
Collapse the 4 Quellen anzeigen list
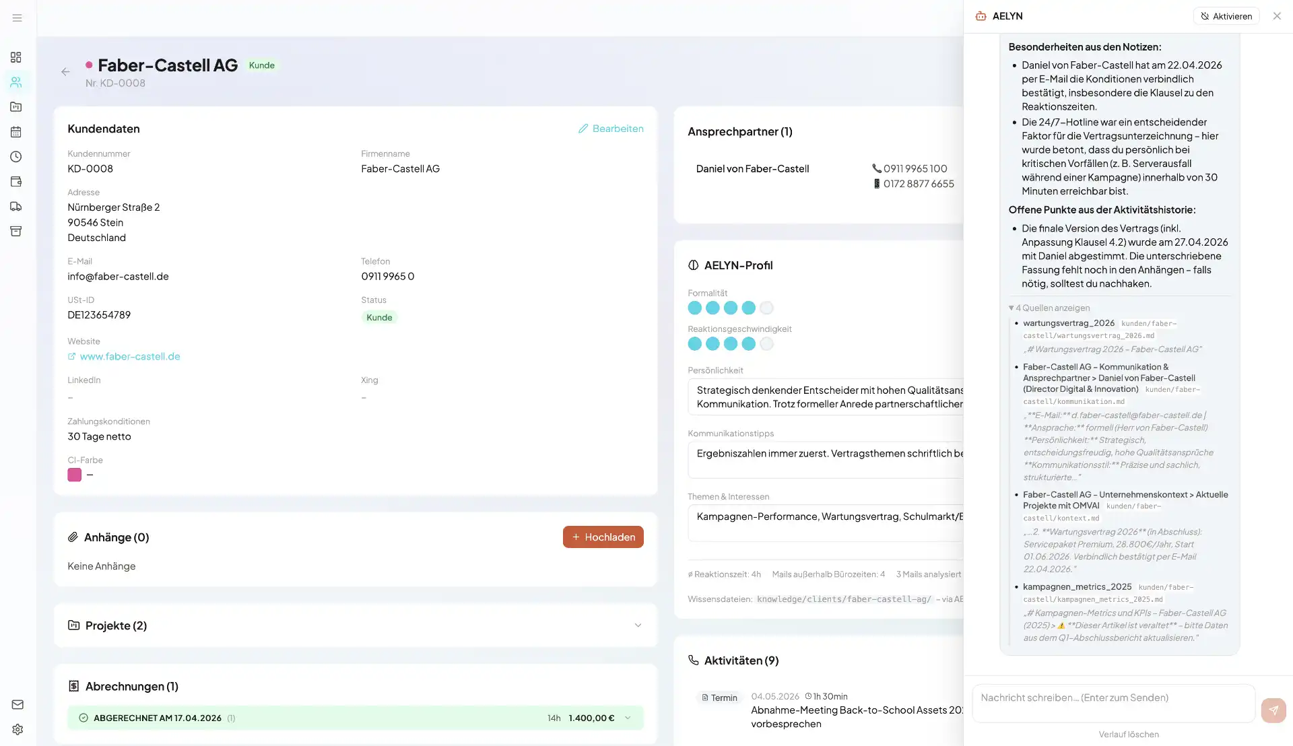click(1049, 308)
